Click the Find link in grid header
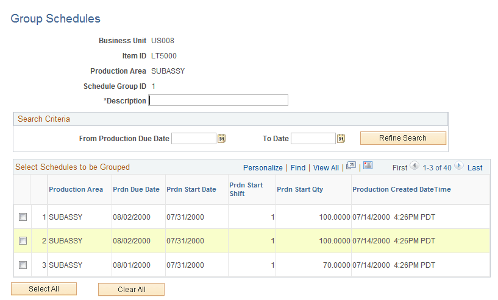The height and width of the screenshot is (300, 498). [x=298, y=168]
